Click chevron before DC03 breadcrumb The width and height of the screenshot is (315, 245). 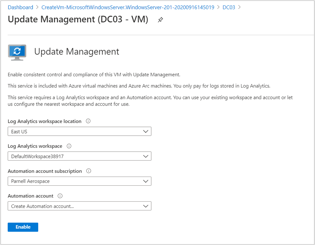[x=218, y=7]
